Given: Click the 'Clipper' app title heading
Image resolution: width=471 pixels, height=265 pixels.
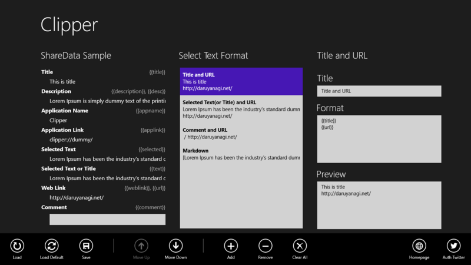Looking at the screenshot, I should coord(69,25).
